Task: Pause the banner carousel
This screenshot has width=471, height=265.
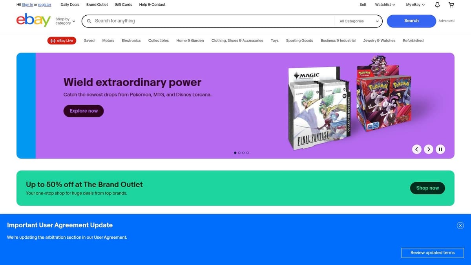Action: pyautogui.click(x=440, y=149)
